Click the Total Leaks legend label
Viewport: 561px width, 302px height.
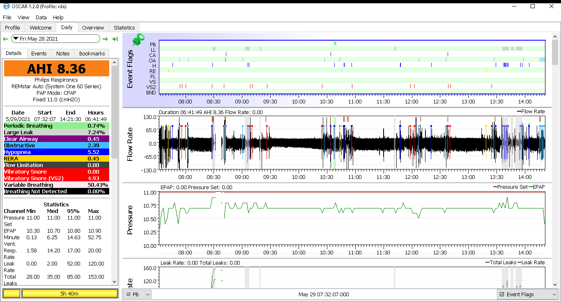pos(503,262)
